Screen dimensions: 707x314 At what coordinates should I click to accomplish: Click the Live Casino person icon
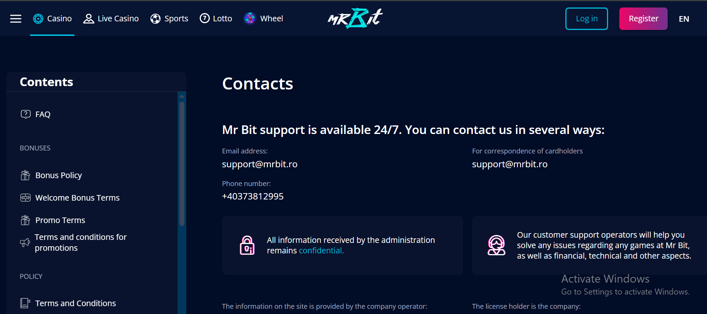coord(88,19)
